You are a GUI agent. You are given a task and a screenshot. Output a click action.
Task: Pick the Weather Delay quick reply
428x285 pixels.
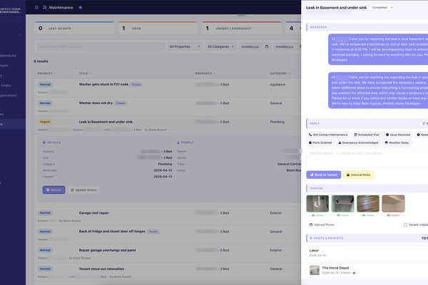(x=397, y=142)
